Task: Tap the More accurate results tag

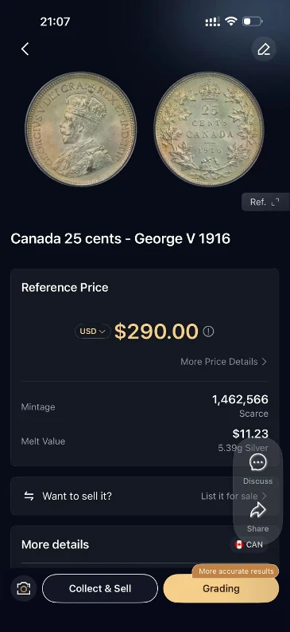Action: point(235,571)
